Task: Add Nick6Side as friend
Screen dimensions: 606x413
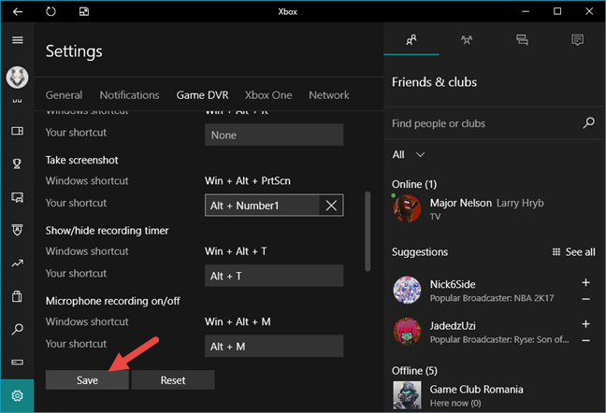Action: click(x=586, y=282)
